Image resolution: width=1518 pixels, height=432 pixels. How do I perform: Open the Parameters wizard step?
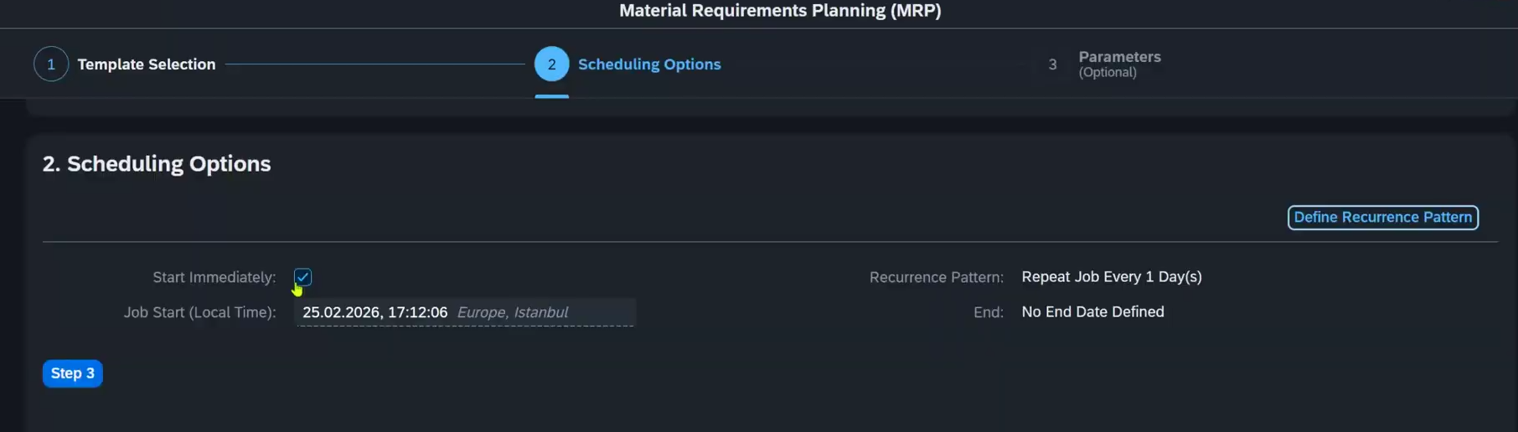click(x=1119, y=57)
